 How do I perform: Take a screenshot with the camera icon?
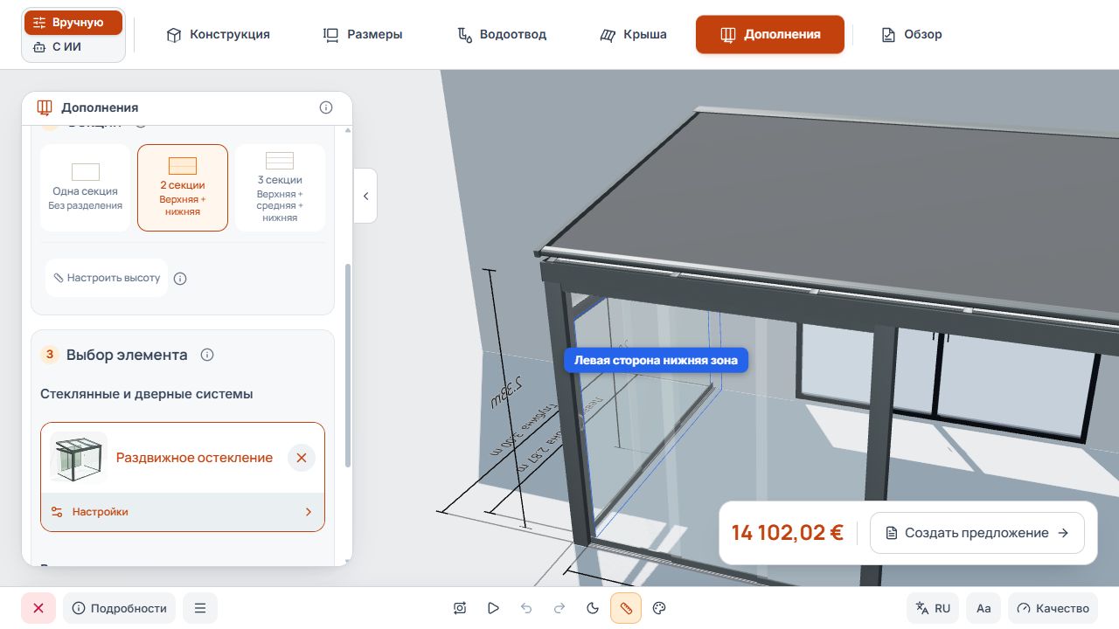[460, 608]
